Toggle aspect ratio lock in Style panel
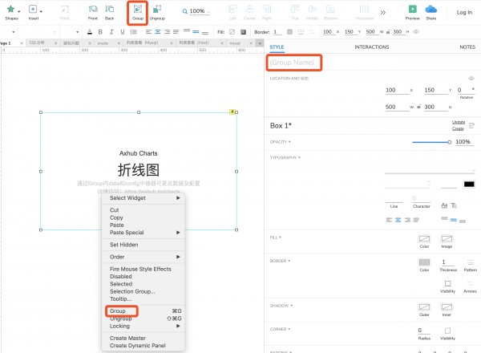The image size is (481, 353). [418, 107]
